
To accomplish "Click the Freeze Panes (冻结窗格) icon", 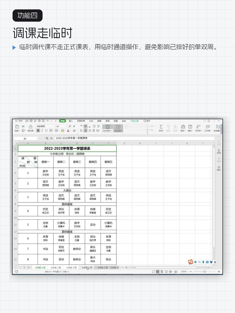I will [218, 127].
